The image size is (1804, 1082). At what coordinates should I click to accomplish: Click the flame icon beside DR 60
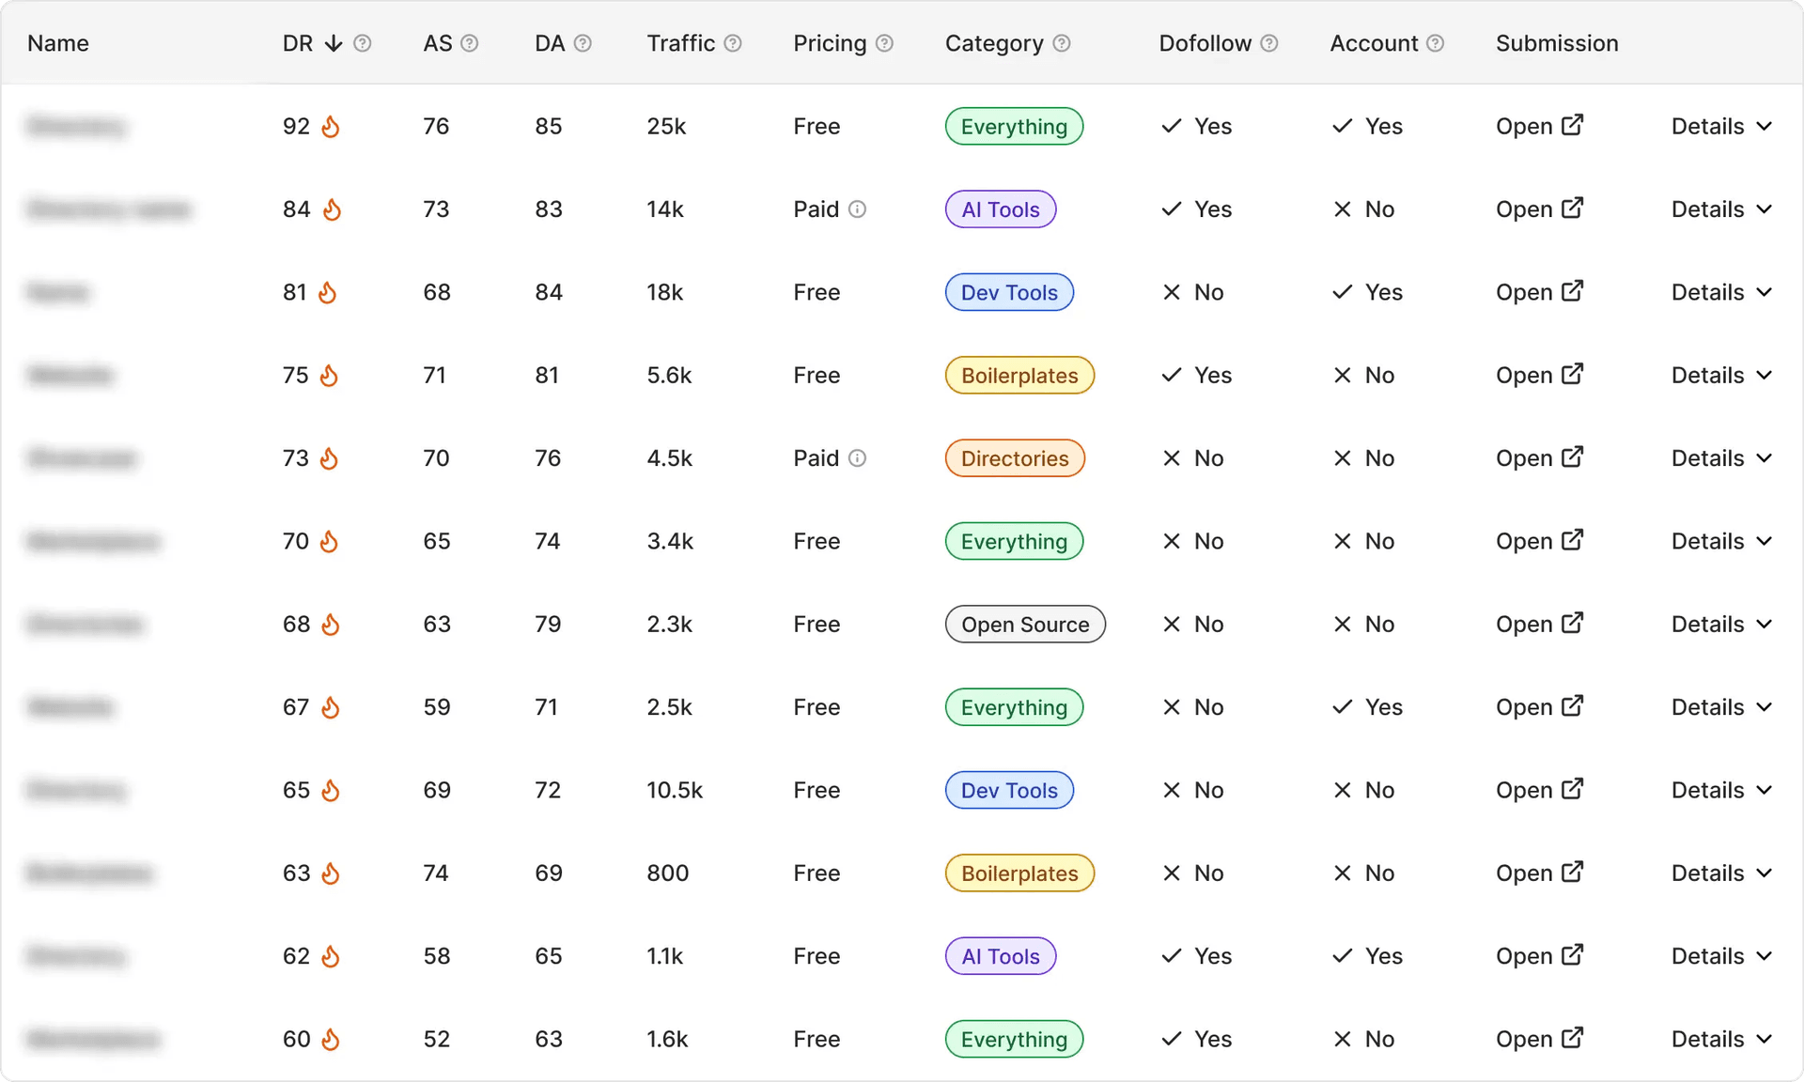click(331, 1039)
